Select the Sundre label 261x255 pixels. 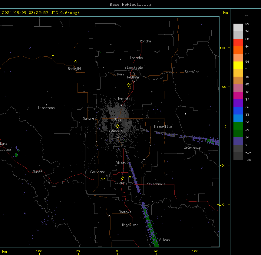tap(88, 118)
